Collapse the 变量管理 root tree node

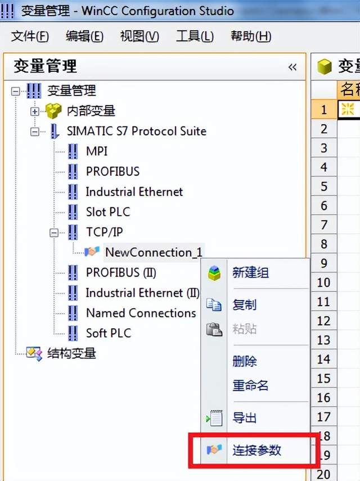(x=15, y=90)
